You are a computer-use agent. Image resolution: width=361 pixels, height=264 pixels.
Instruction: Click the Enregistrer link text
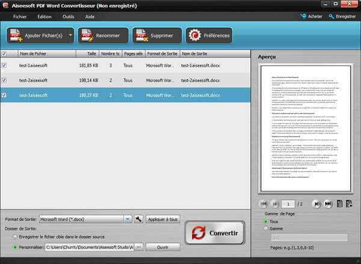(346, 16)
